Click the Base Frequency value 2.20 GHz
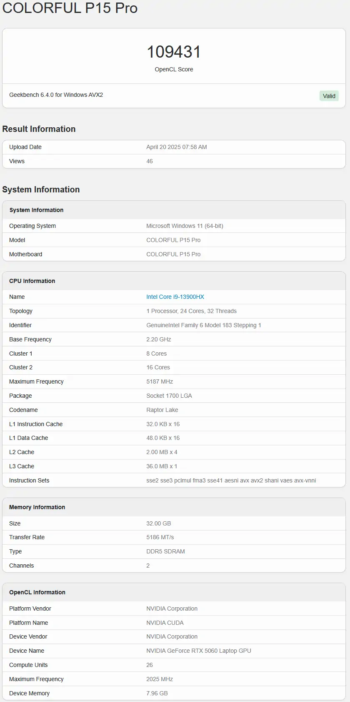Screen dimensions: 350x702 (159, 339)
